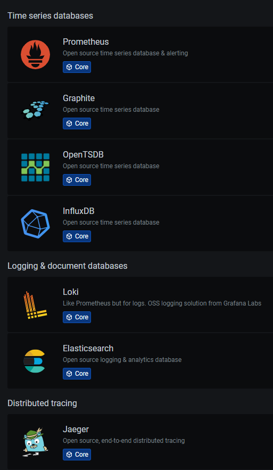Open the Graphite data source title
This screenshot has width=273, height=470.
point(79,98)
